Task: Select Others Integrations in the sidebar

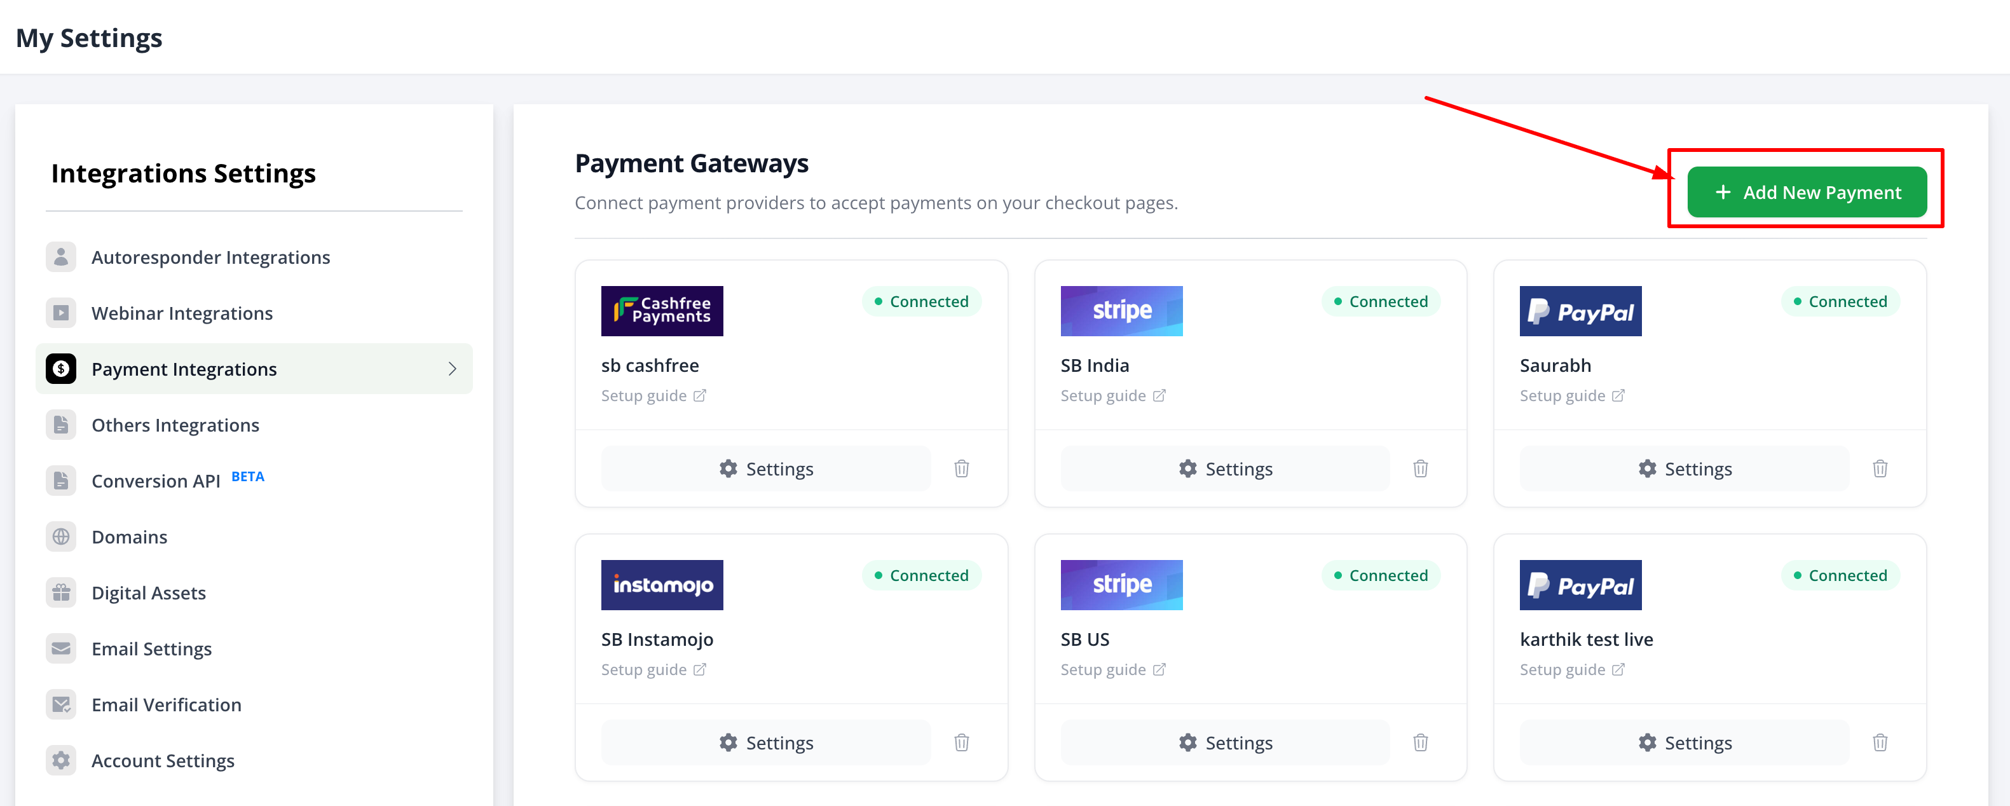Action: (175, 425)
